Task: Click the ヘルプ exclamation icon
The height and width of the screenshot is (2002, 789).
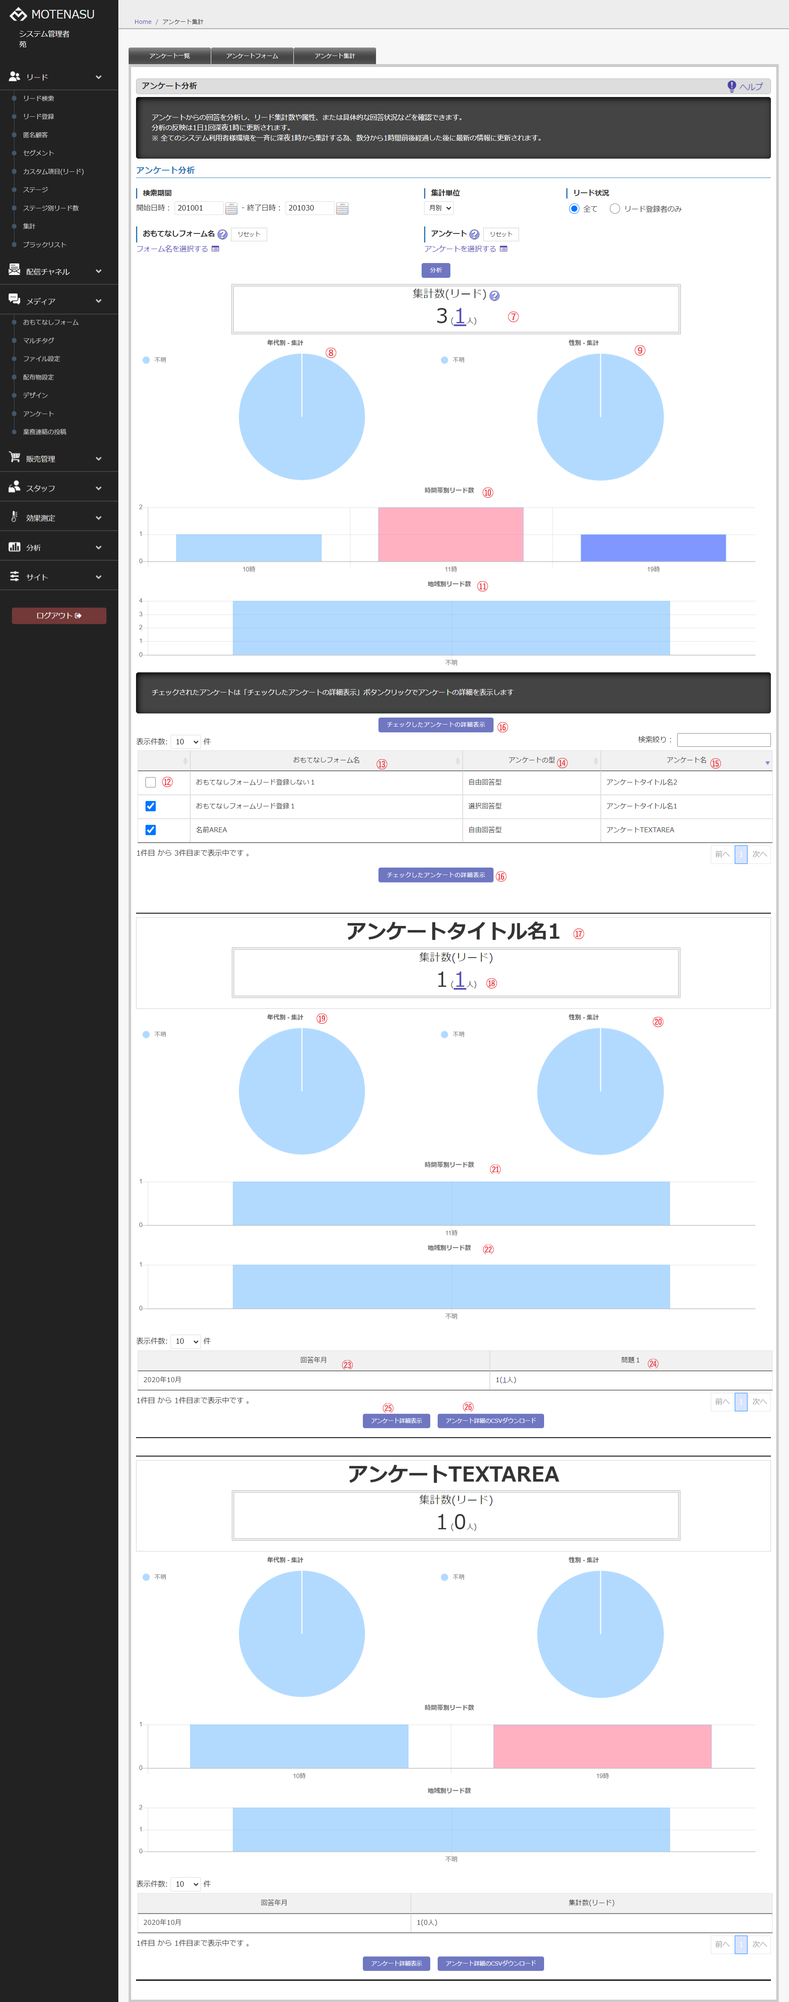Action: click(x=731, y=86)
